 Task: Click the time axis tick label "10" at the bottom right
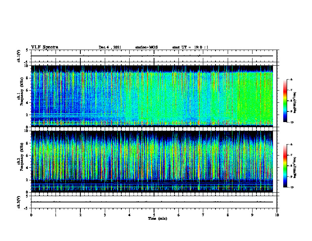click(277, 215)
